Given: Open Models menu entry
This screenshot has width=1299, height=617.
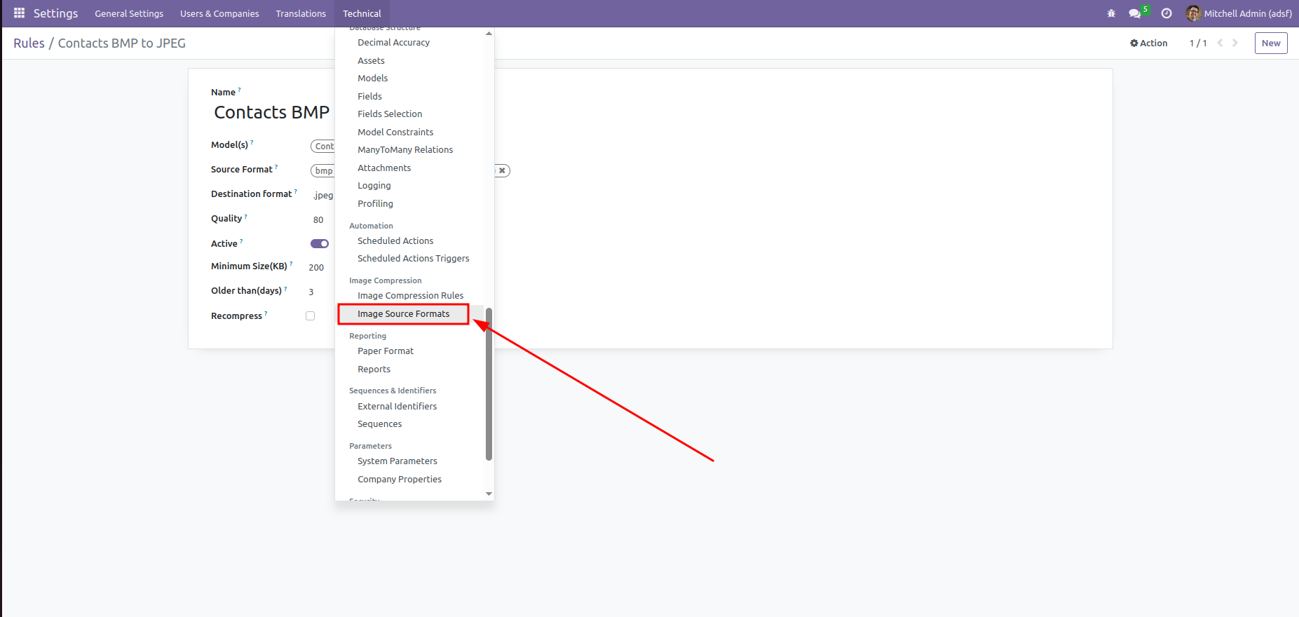Looking at the screenshot, I should click(x=373, y=78).
